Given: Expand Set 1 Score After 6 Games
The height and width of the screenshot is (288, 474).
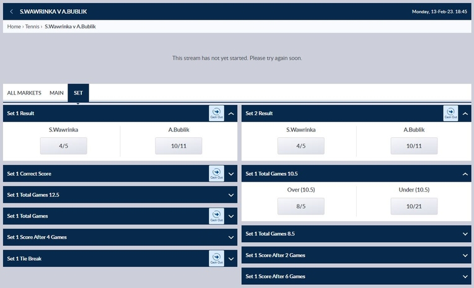Looking at the screenshot, I should pos(465,276).
